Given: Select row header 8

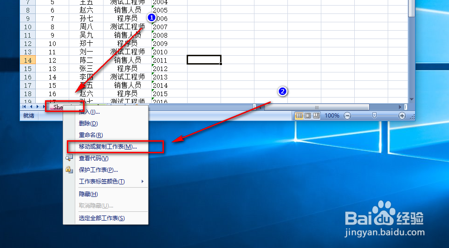Looking at the screenshot, I should (28, 10).
